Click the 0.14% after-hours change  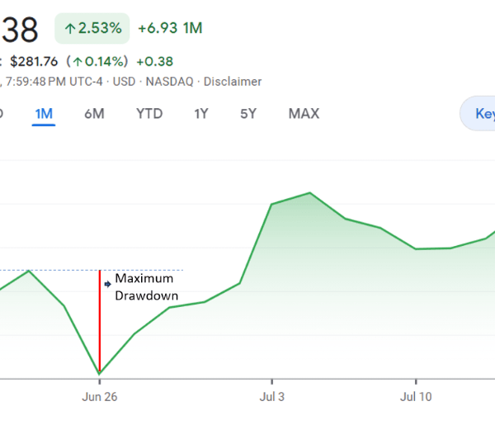[x=97, y=61]
